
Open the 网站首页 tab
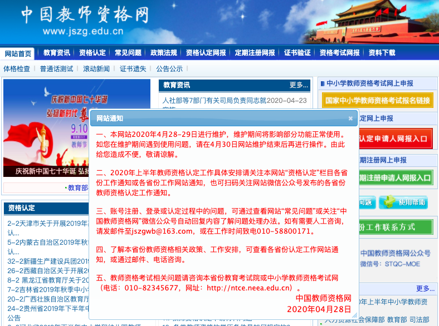[x=18, y=53]
